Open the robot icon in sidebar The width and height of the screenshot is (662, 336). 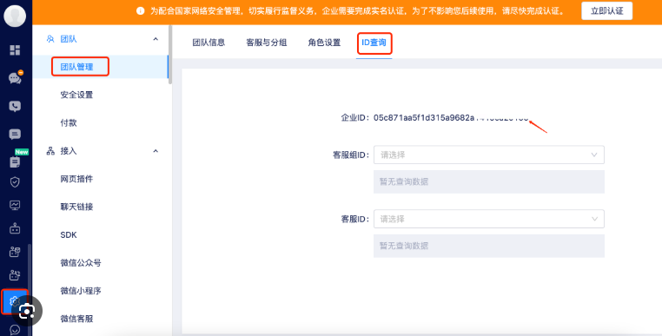point(15,229)
